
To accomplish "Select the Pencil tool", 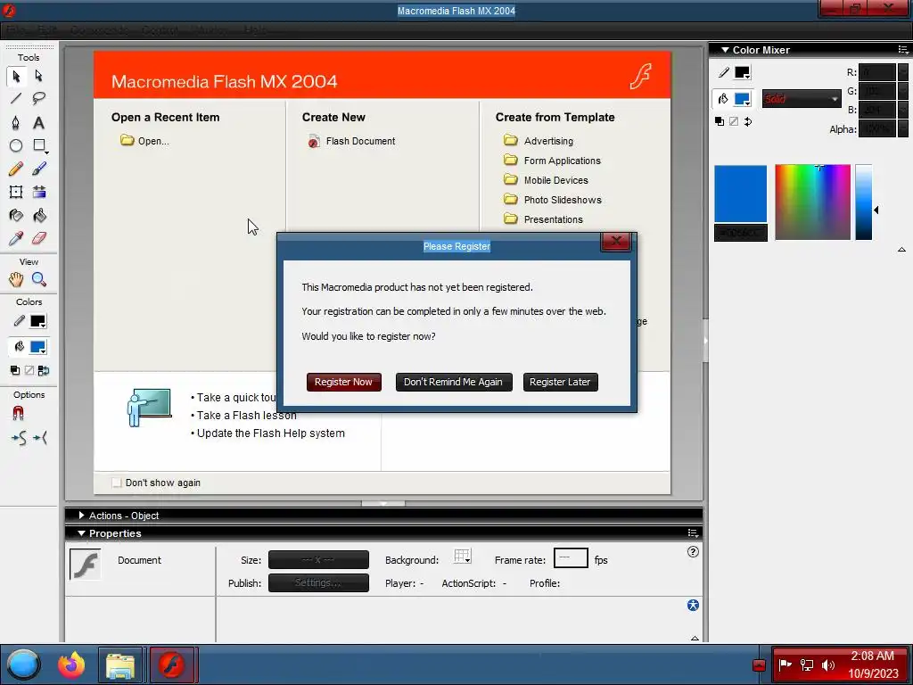I will pyautogui.click(x=16, y=169).
